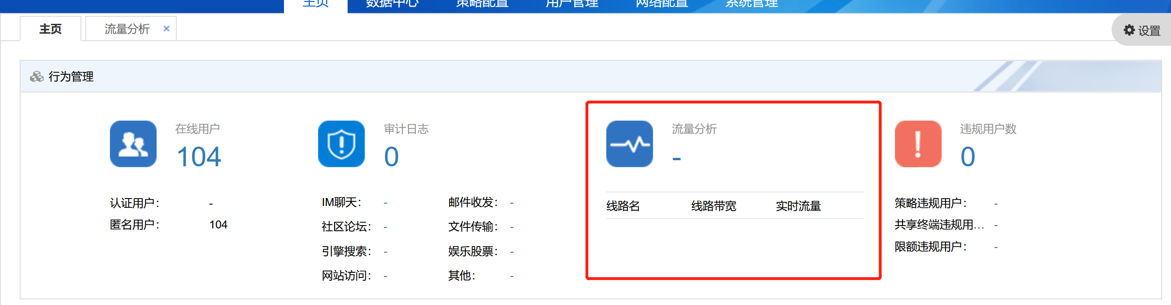Click the 审计日志 label
The height and width of the screenshot is (305, 1171).
(406, 129)
